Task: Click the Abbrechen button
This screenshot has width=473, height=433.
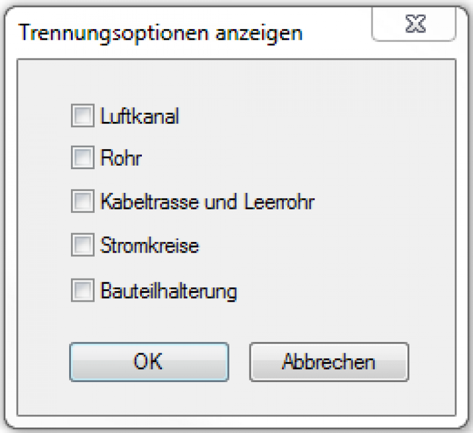Action: (x=329, y=361)
